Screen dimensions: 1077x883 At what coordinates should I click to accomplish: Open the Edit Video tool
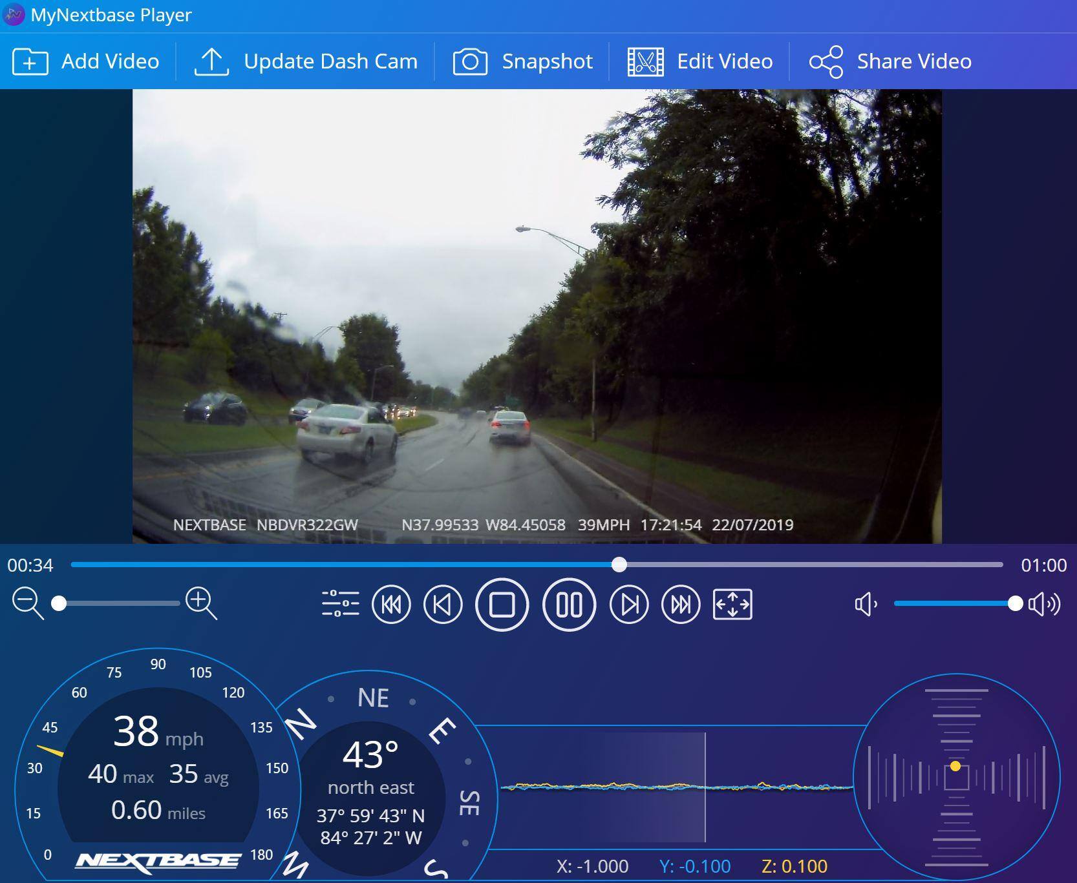645,62
